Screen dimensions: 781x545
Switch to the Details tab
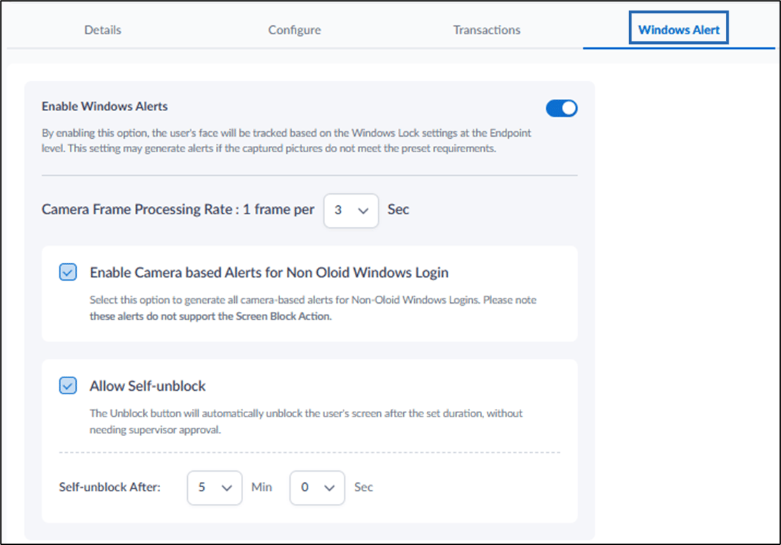click(103, 30)
